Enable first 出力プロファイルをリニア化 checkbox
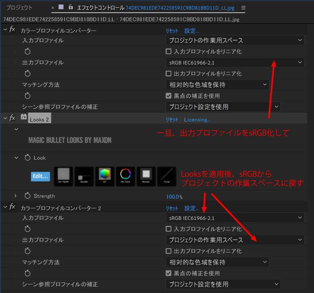 pos(168,73)
